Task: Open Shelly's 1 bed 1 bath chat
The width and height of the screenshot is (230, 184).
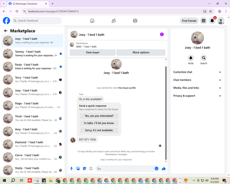Action: pos(32,170)
